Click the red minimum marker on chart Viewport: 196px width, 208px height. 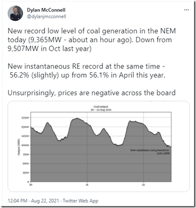[x=170, y=147]
